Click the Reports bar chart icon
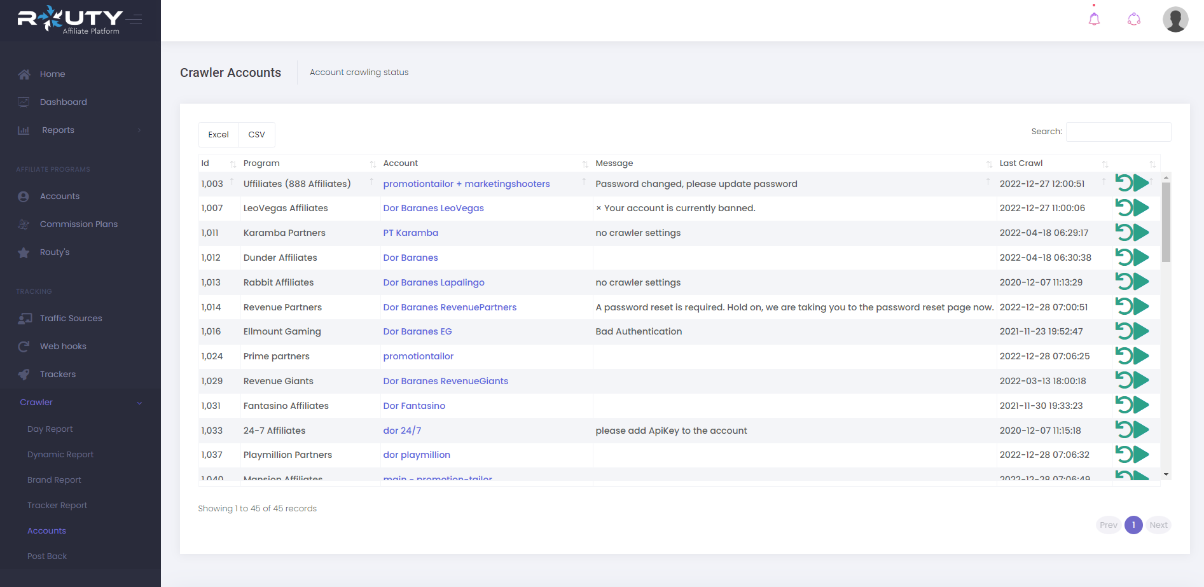The image size is (1204, 587). point(24,130)
